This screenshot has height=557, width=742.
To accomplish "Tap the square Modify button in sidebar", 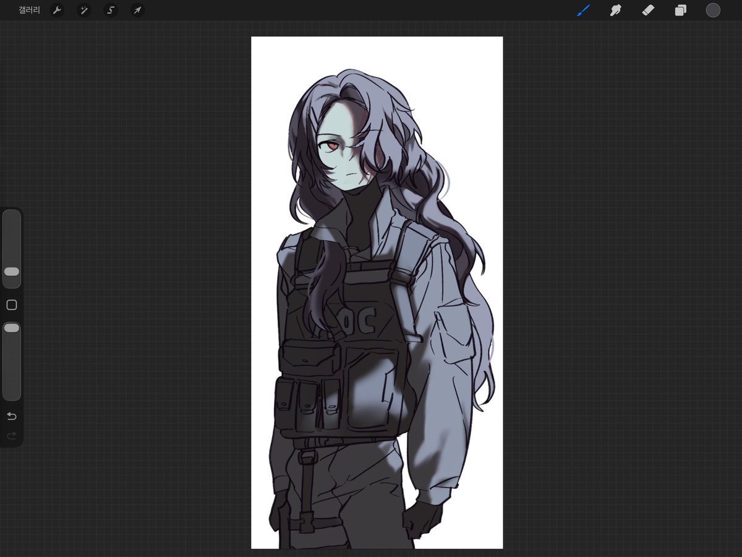I will (12, 305).
